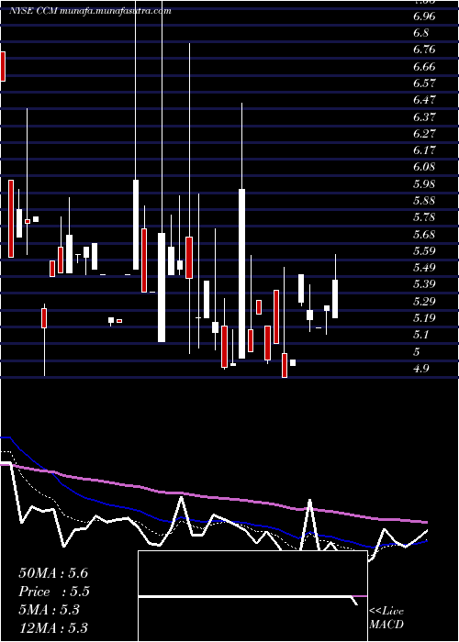Click the MACD inset chart box
The width and height of the screenshot is (459, 642).
[x=252, y=596]
